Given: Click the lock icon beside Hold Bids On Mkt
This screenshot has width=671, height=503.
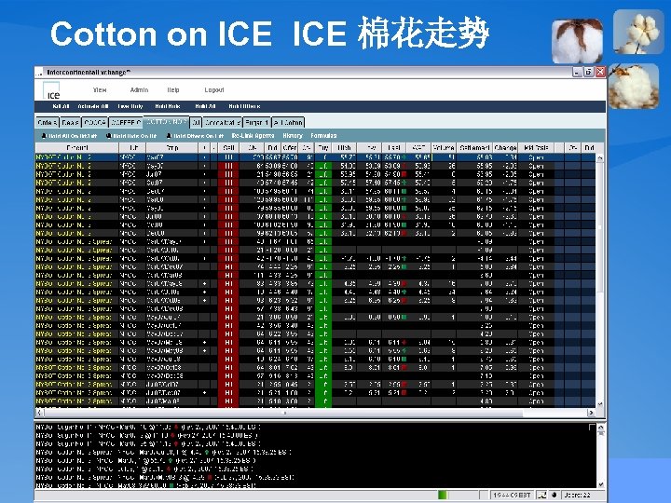Looking at the screenshot, I should coord(109,136).
